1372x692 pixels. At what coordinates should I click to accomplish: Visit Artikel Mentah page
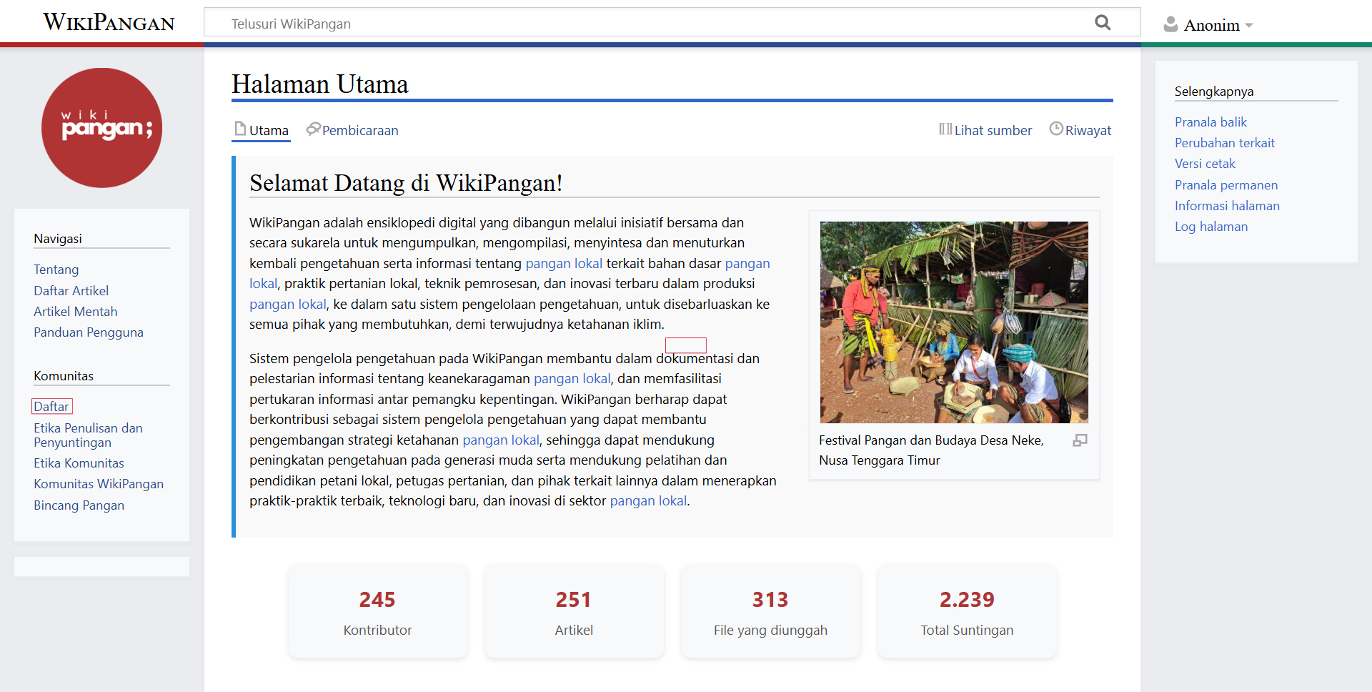tap(76, 312)
